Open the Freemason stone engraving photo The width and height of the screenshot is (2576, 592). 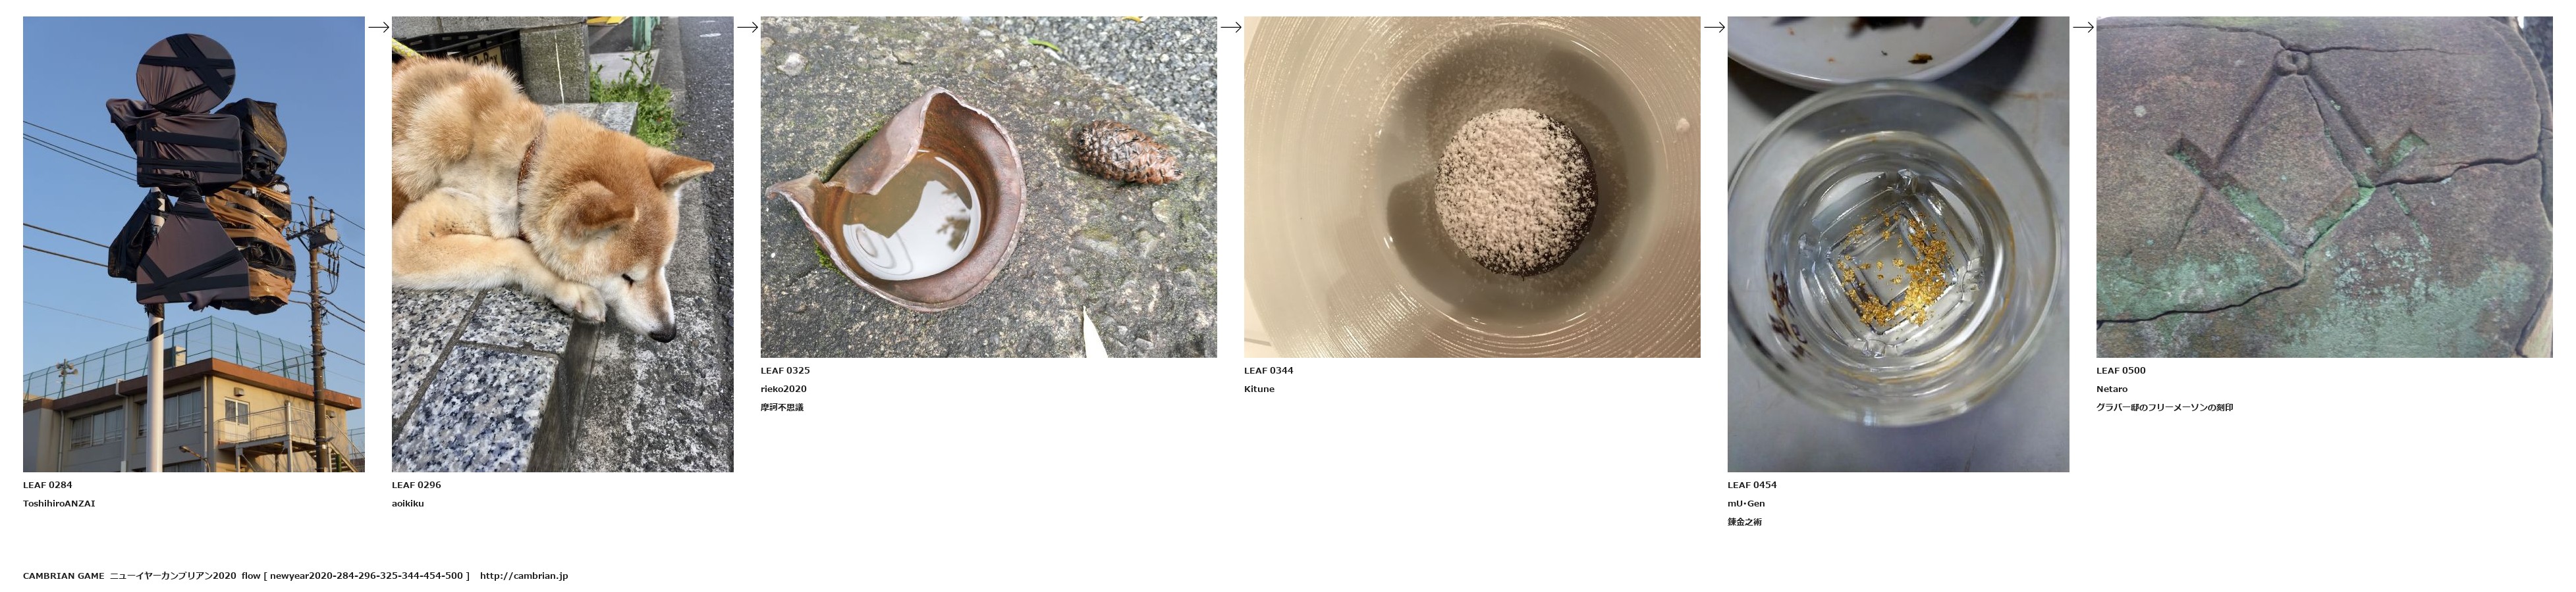2324,187
